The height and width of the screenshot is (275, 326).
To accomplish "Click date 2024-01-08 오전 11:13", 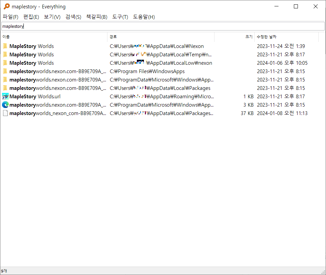I will pyautogui.click(x=282, y=113).
